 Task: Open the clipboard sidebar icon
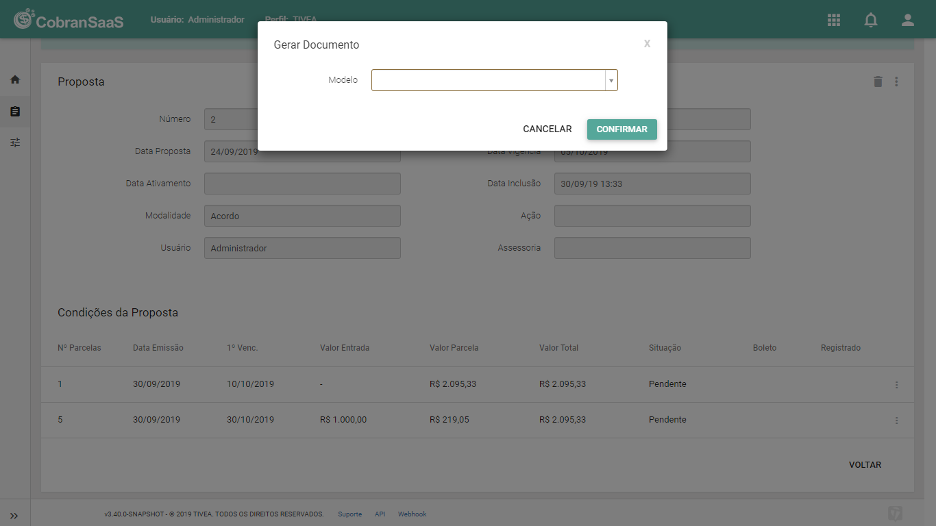(x=15, y=111)
